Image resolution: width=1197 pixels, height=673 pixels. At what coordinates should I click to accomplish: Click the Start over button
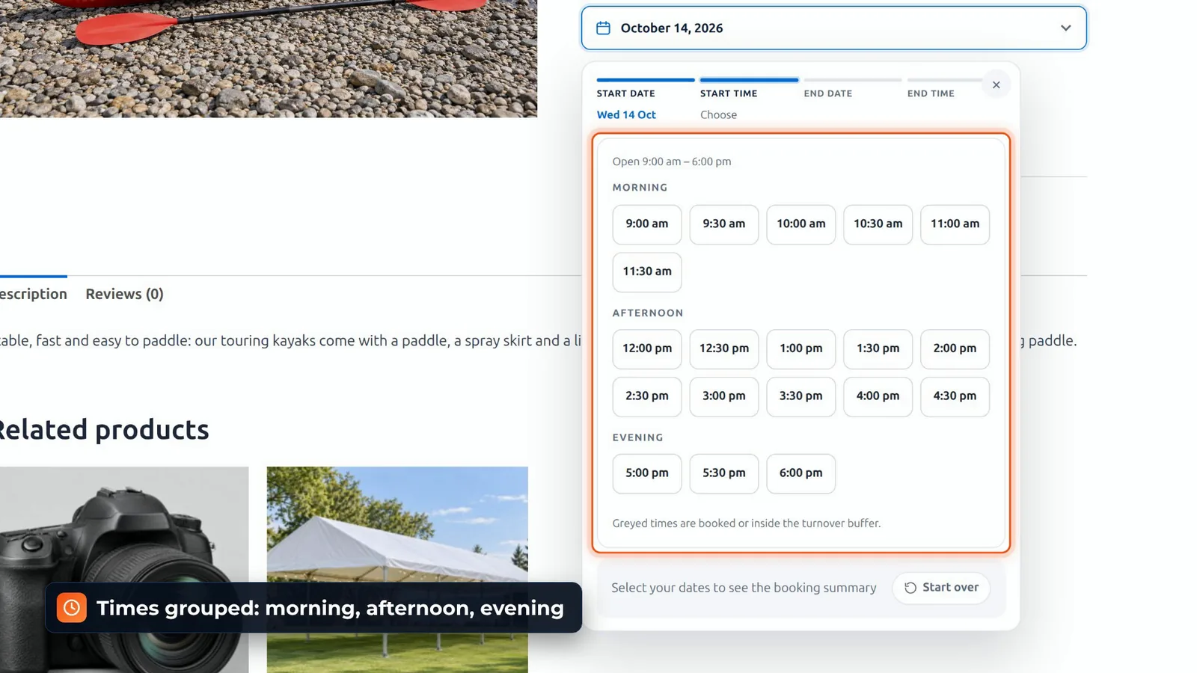pyautogui.click(x=941, y=588)
